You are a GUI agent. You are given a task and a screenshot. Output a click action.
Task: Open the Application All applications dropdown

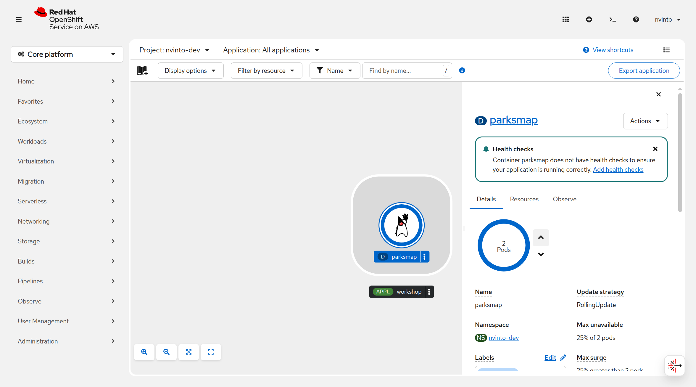click(271, 50)
